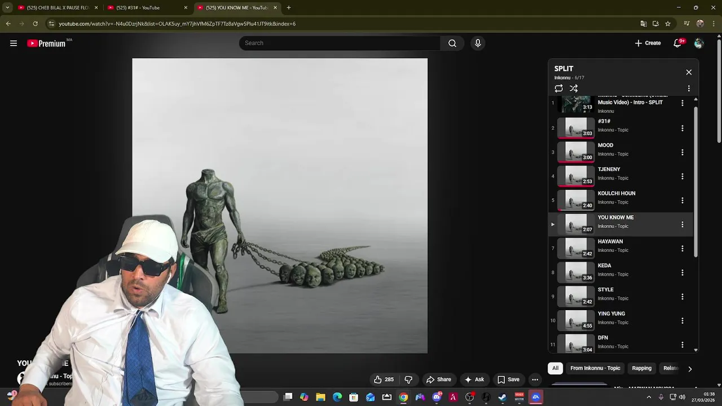Play the HAYAWAN track thumbnail
The height and width of the screenshot is (406, 722).
[x=576, y=249]
